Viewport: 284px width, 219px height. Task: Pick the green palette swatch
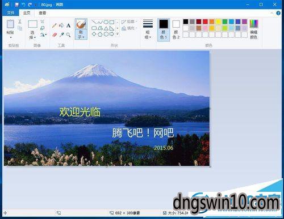point(225,22)
